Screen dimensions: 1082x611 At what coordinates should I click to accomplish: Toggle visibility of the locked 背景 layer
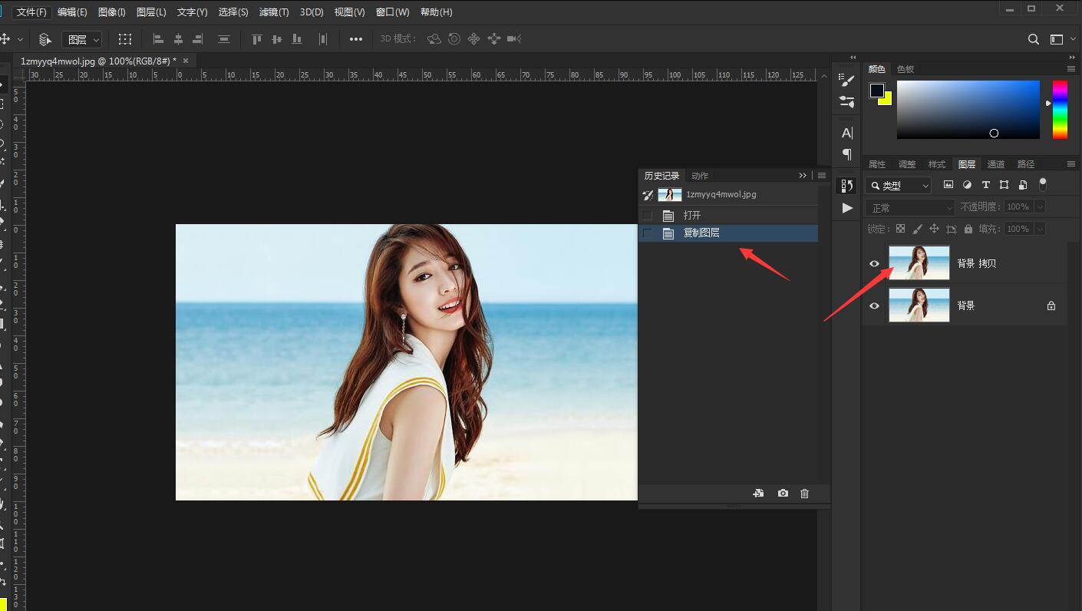point(874,305)
